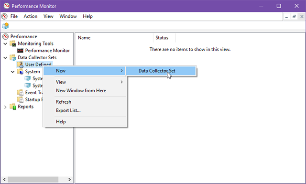306x184 pixels.
Task: Click the User Defined folder icon
Action: (x=20, y=65)
